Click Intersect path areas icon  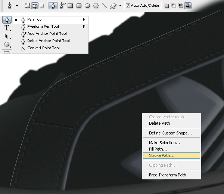(180, 6)
